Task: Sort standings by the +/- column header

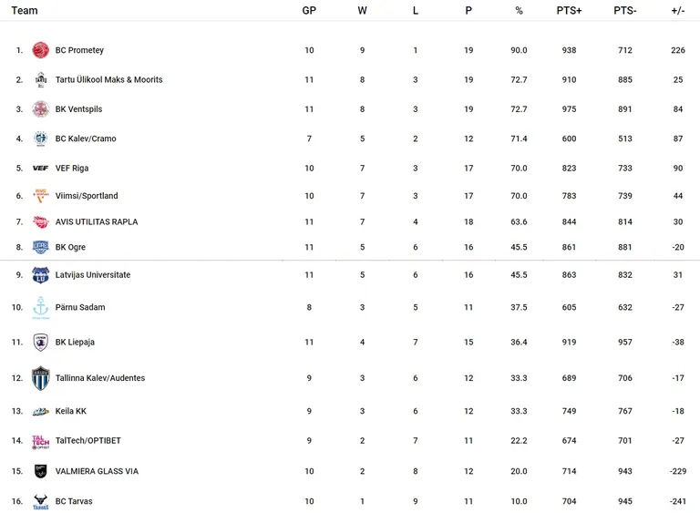Action: pos(678,11)
